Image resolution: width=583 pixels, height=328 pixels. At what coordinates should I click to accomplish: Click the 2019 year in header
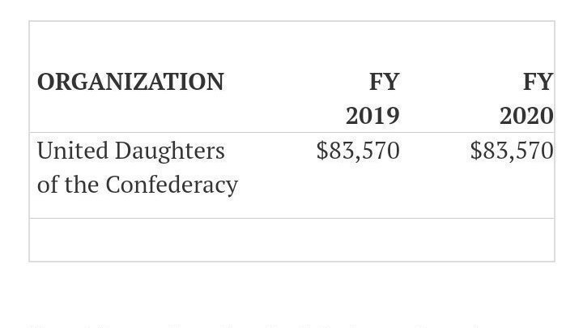372,116
